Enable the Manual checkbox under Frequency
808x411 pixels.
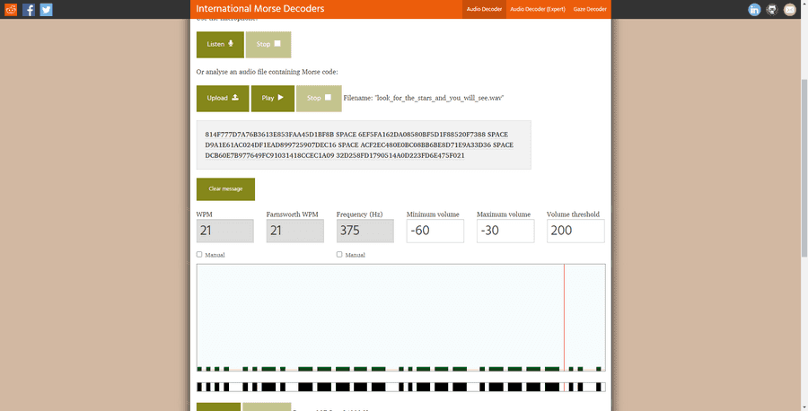click(x=339, y=255)
